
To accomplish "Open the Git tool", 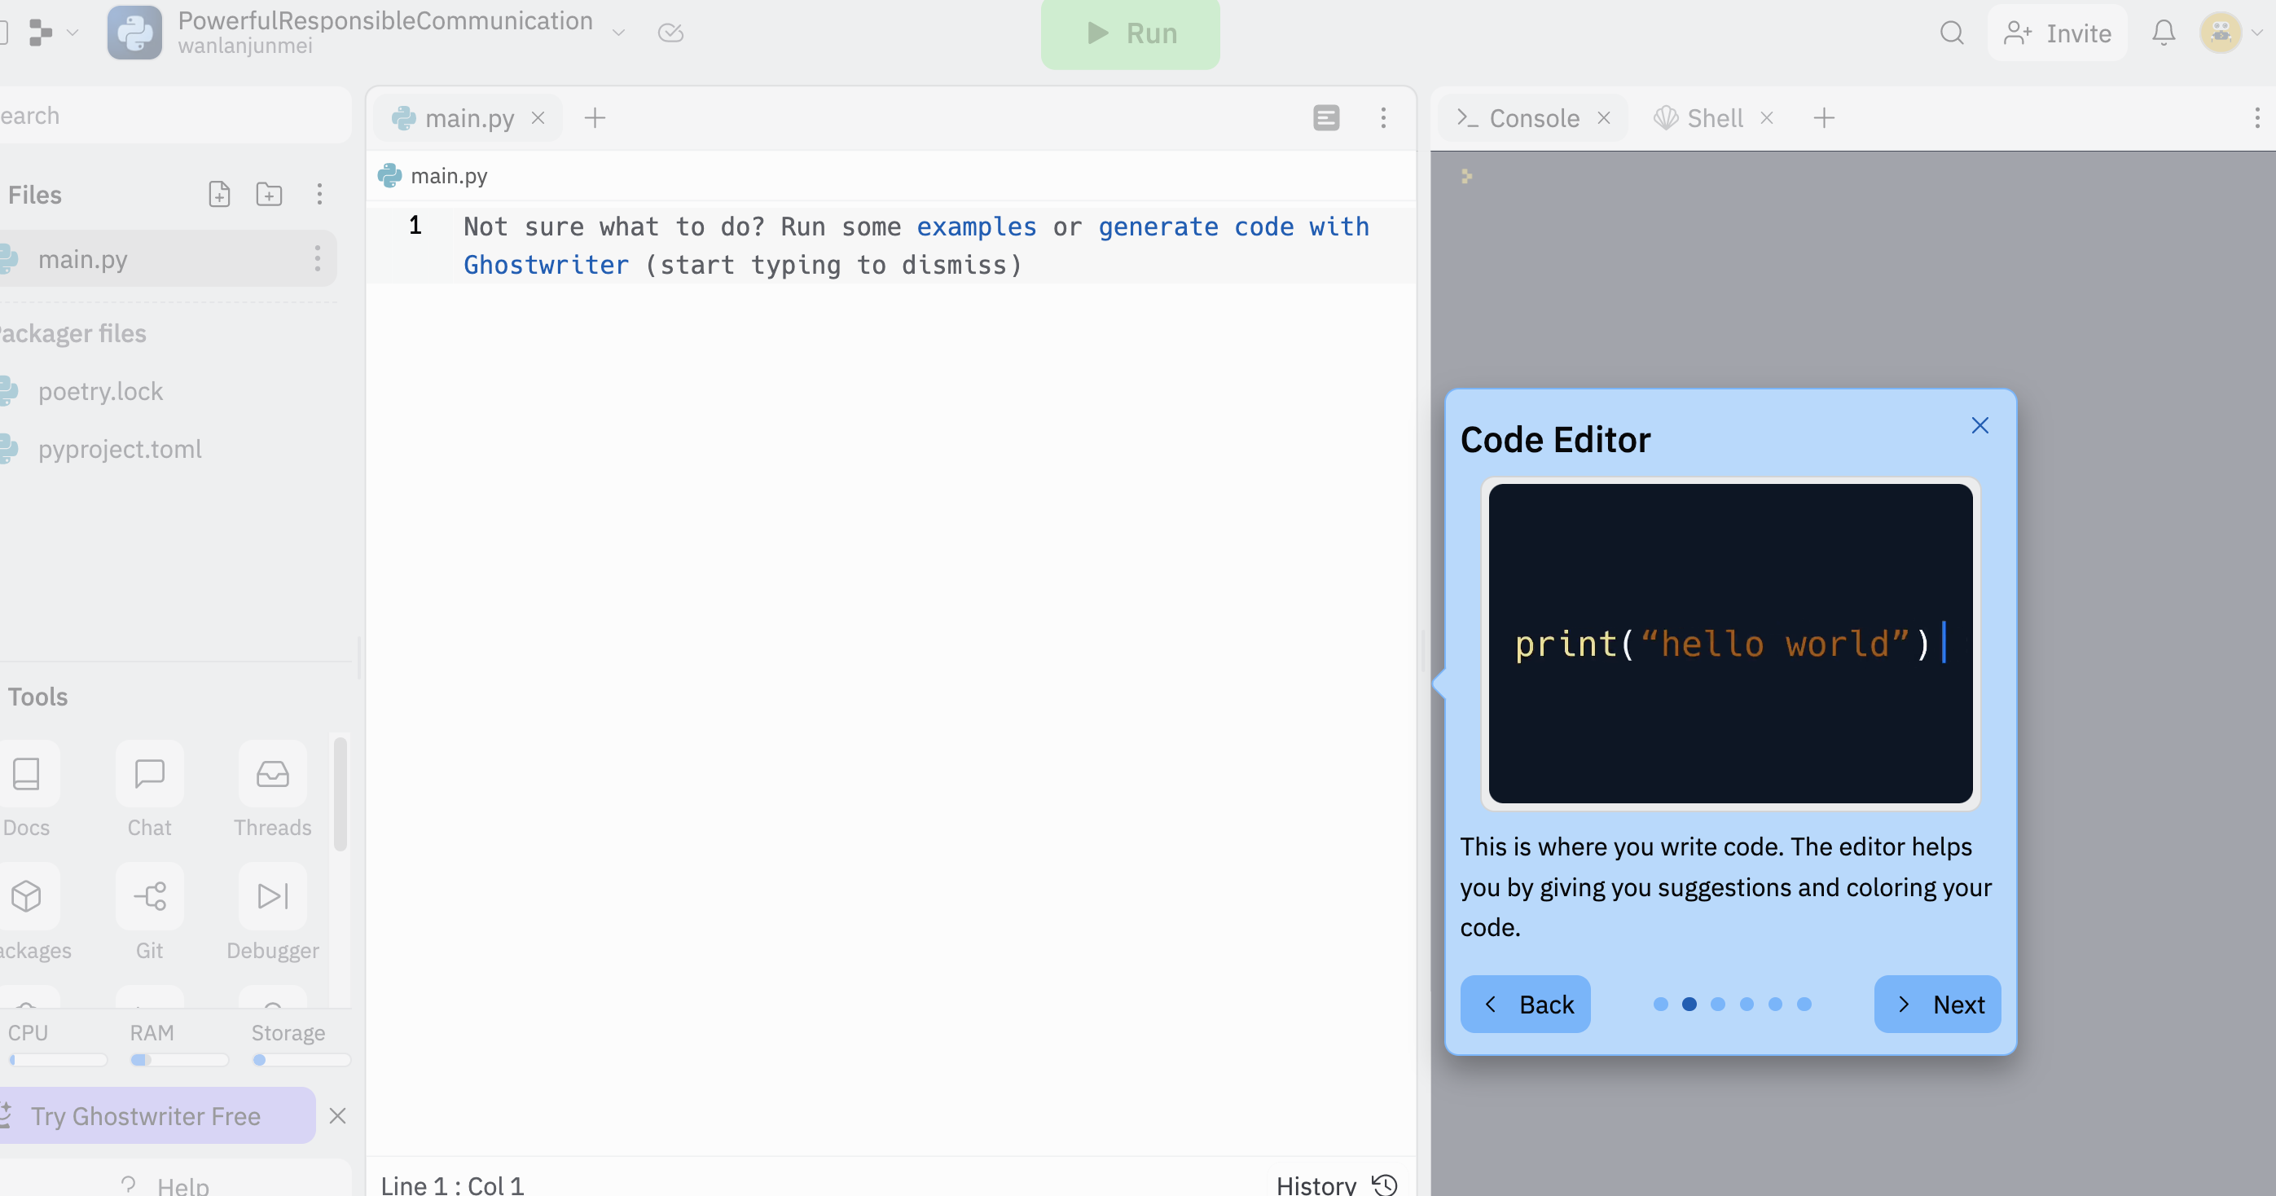I will point(149,896).
